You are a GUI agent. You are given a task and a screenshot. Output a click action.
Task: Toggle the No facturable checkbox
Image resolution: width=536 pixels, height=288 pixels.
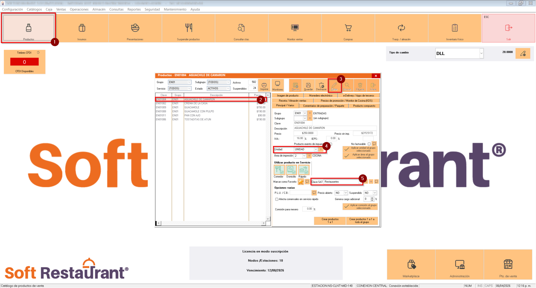[369, 144]
